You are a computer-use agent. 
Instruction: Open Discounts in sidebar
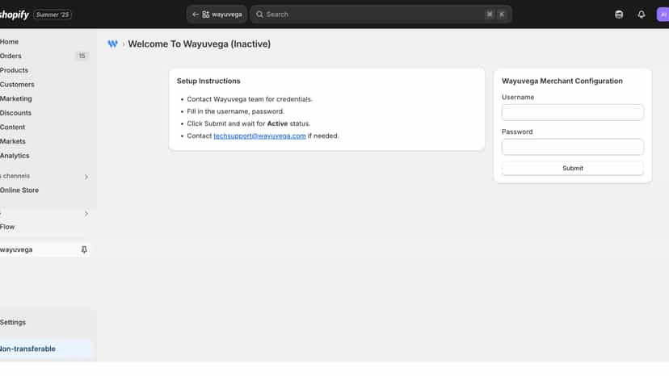click(16, 113)
